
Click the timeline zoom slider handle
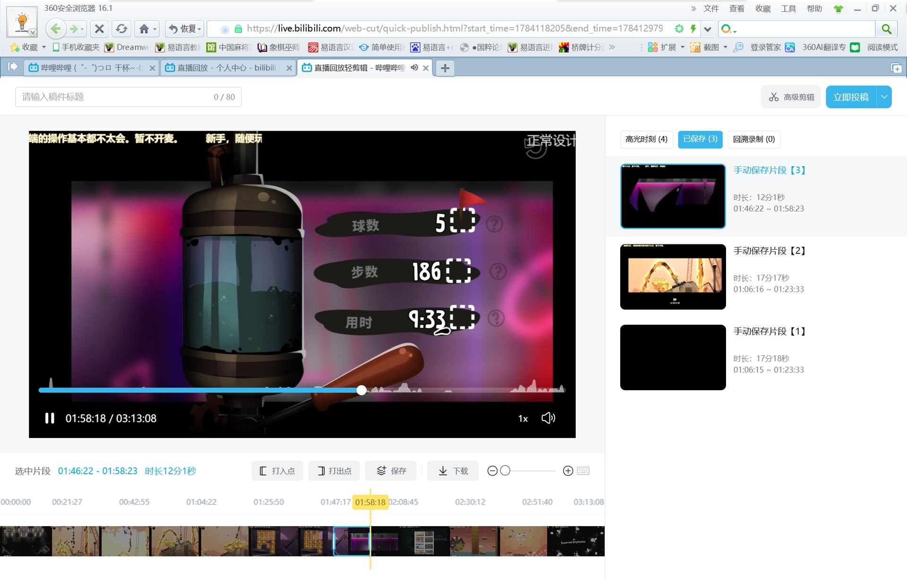(x=505, y=471)
